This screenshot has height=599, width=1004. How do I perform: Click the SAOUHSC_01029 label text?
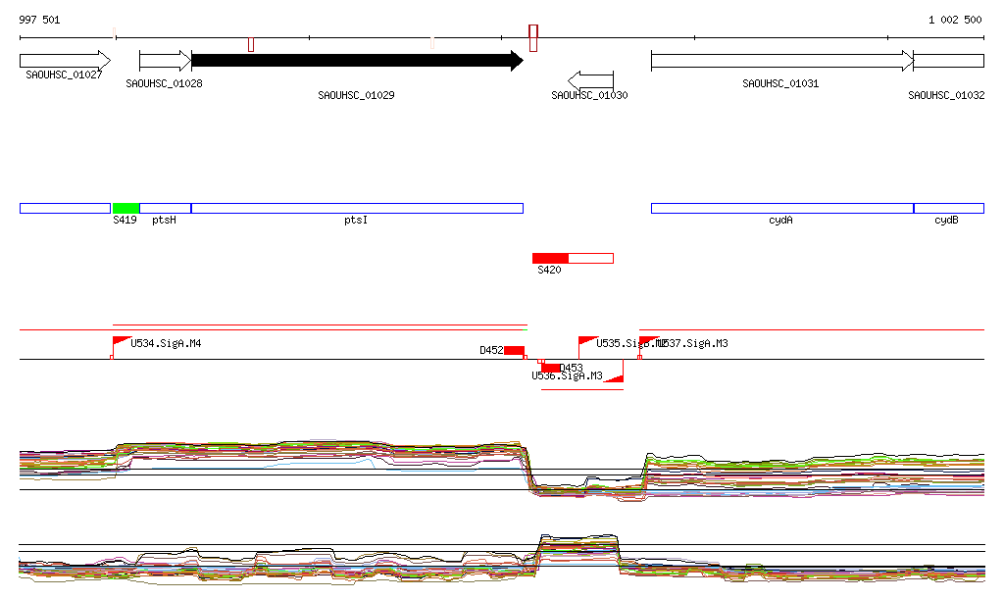(x=356, y=95)
